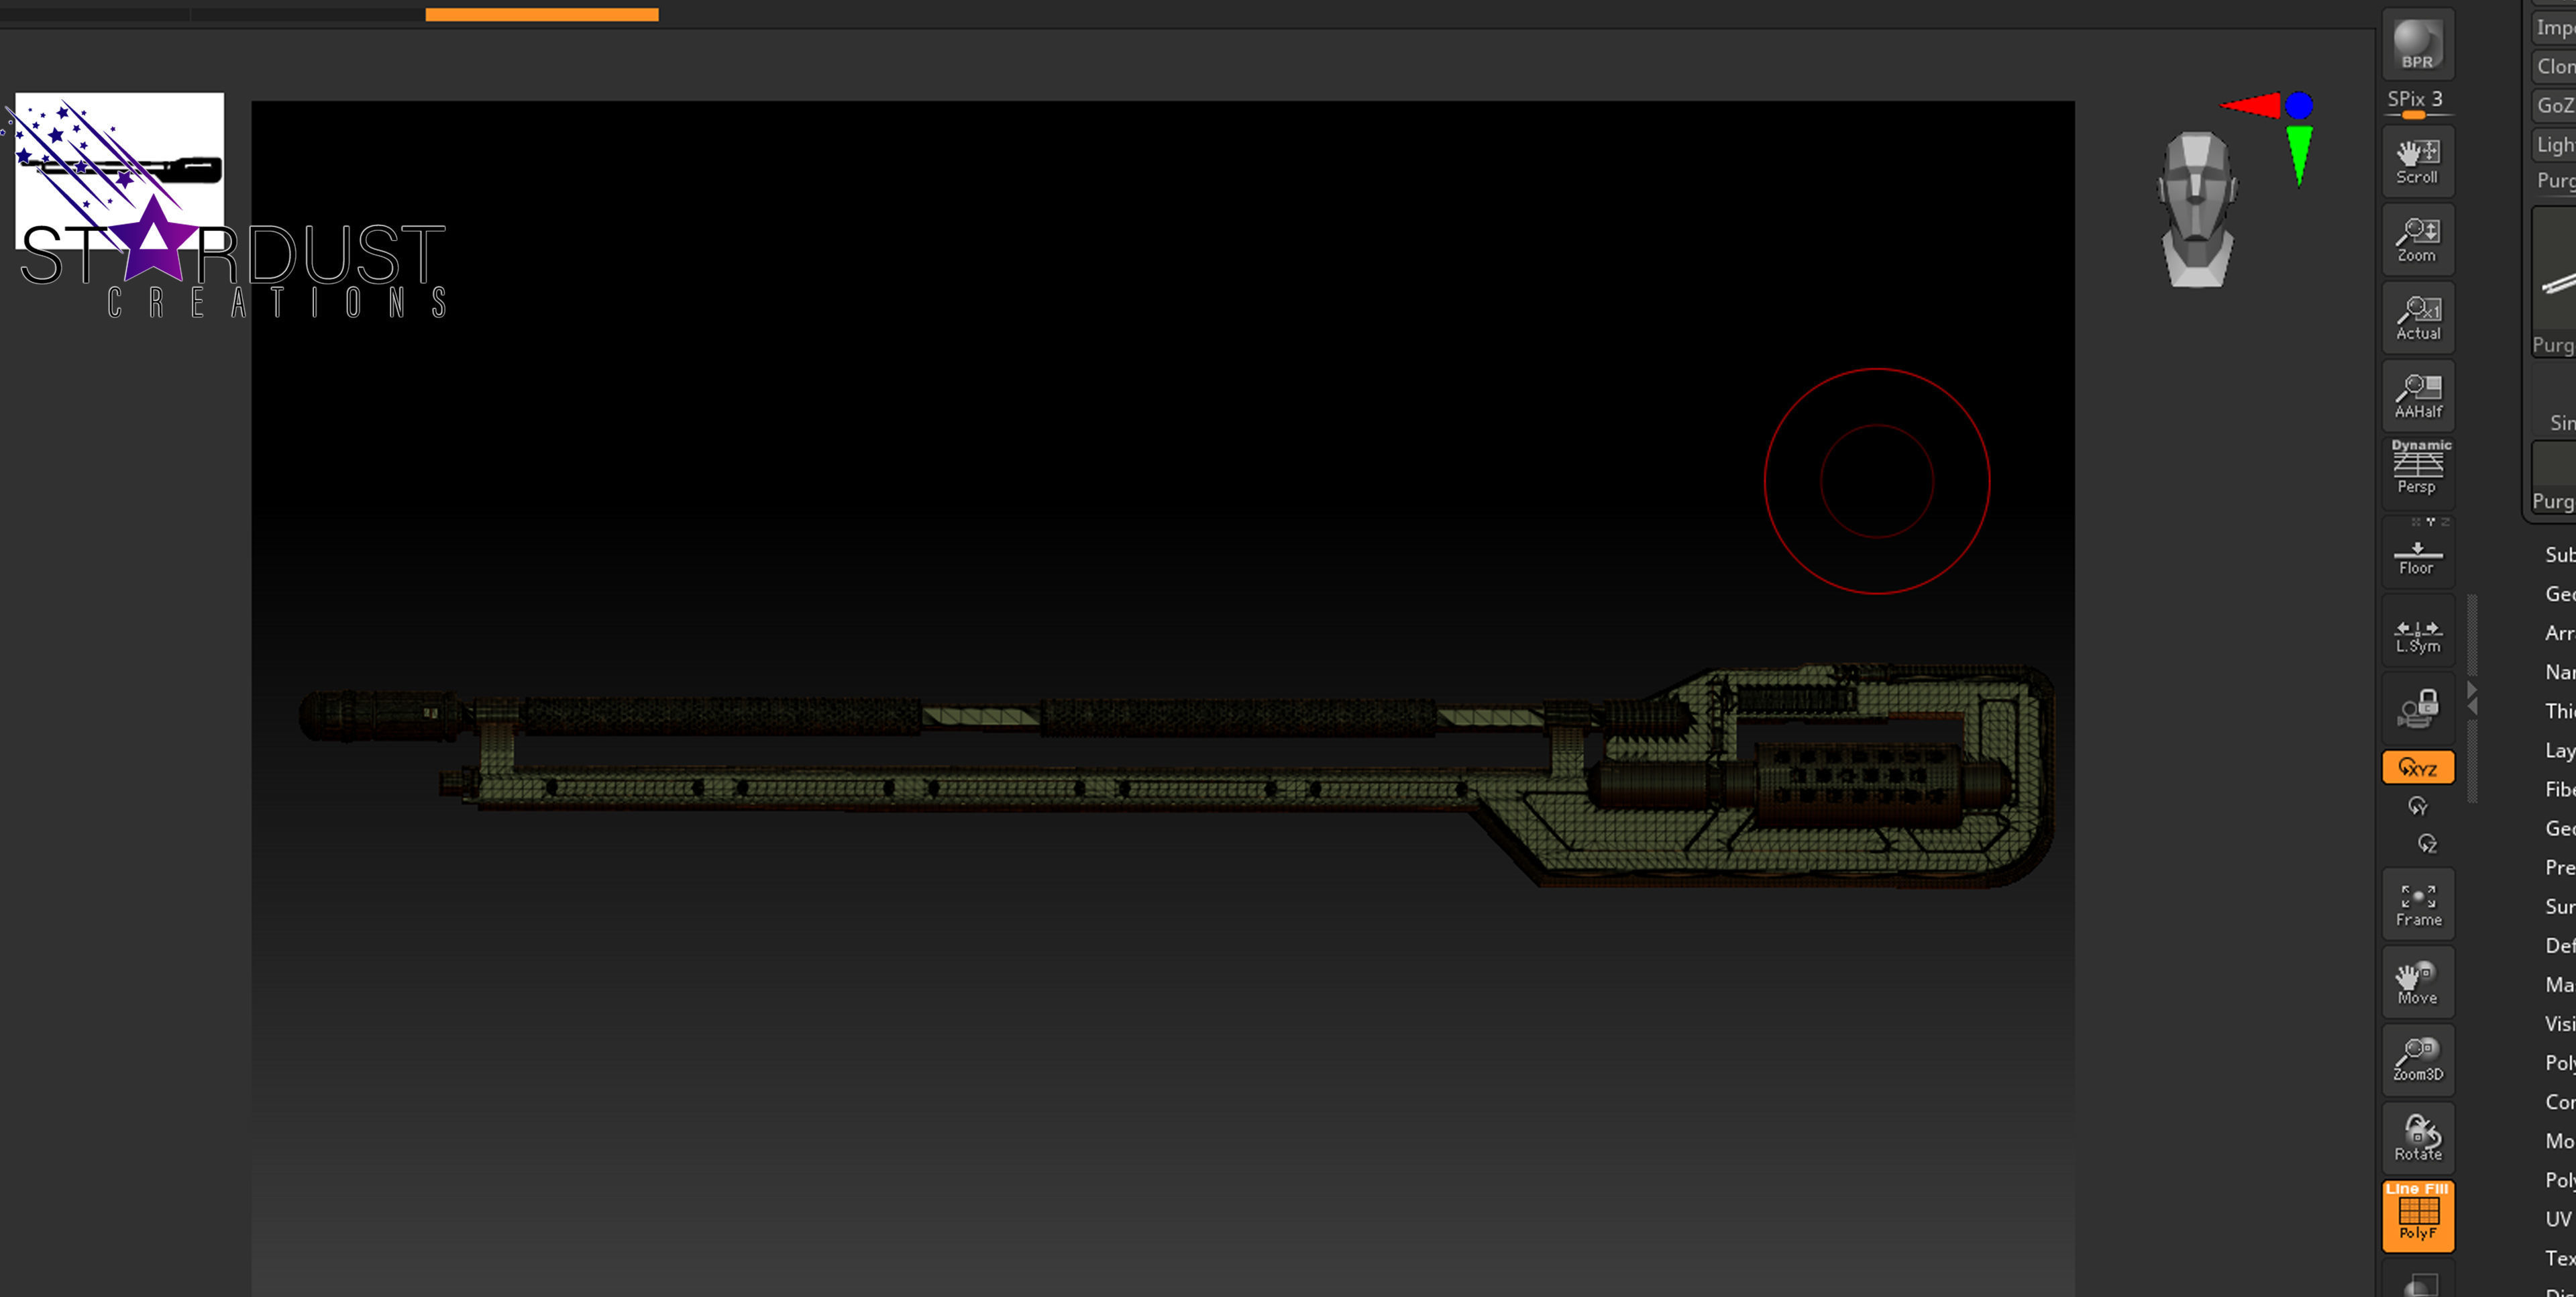Screen dimensions: 2576x1297
Task: Toggle XYZ rotation mode
Action: pos(2417,767)
